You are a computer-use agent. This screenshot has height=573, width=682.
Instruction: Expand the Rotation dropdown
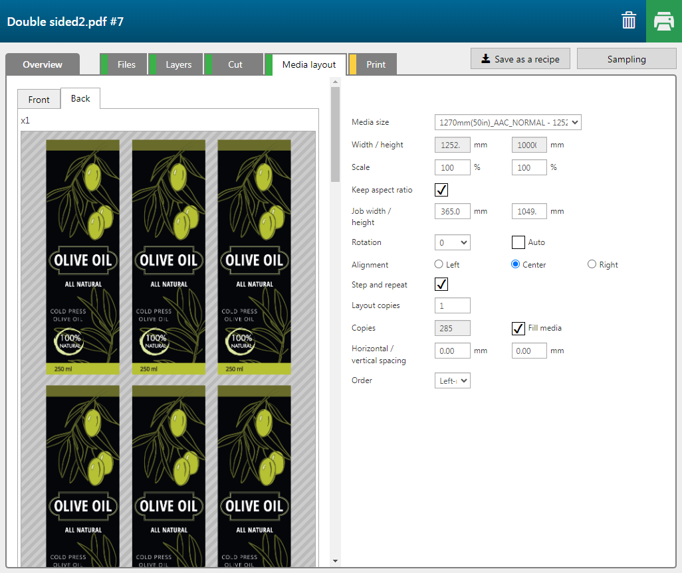pyautogui.click(x=452, y=242)
